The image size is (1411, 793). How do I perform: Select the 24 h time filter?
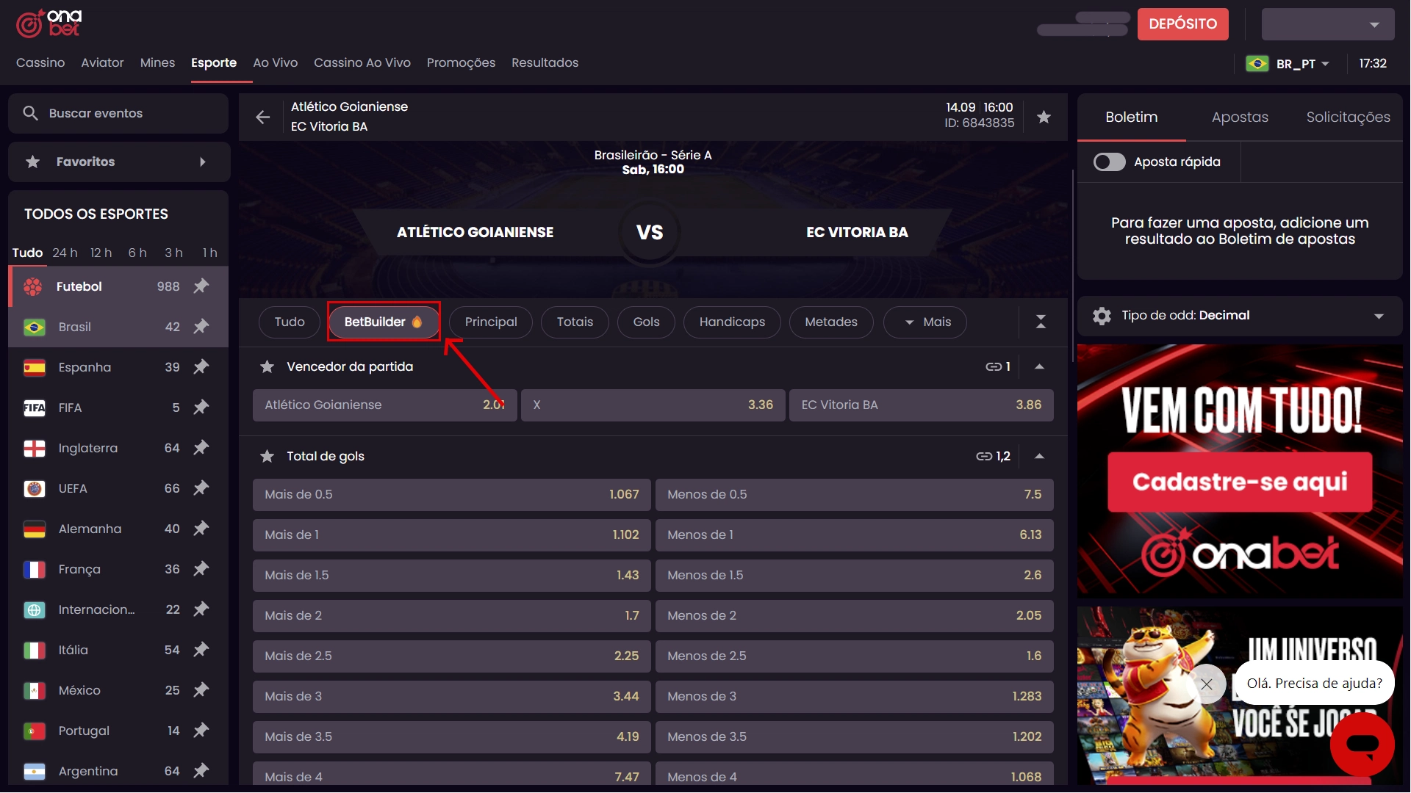tap(65, 253)
